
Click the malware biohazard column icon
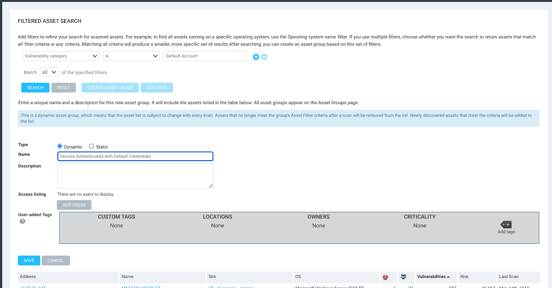pyautogui.click(x=385, y=277)
